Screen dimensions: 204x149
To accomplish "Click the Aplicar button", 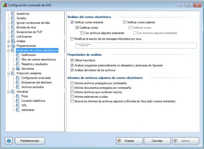I will pyautogui.click(x=185, y=141).
